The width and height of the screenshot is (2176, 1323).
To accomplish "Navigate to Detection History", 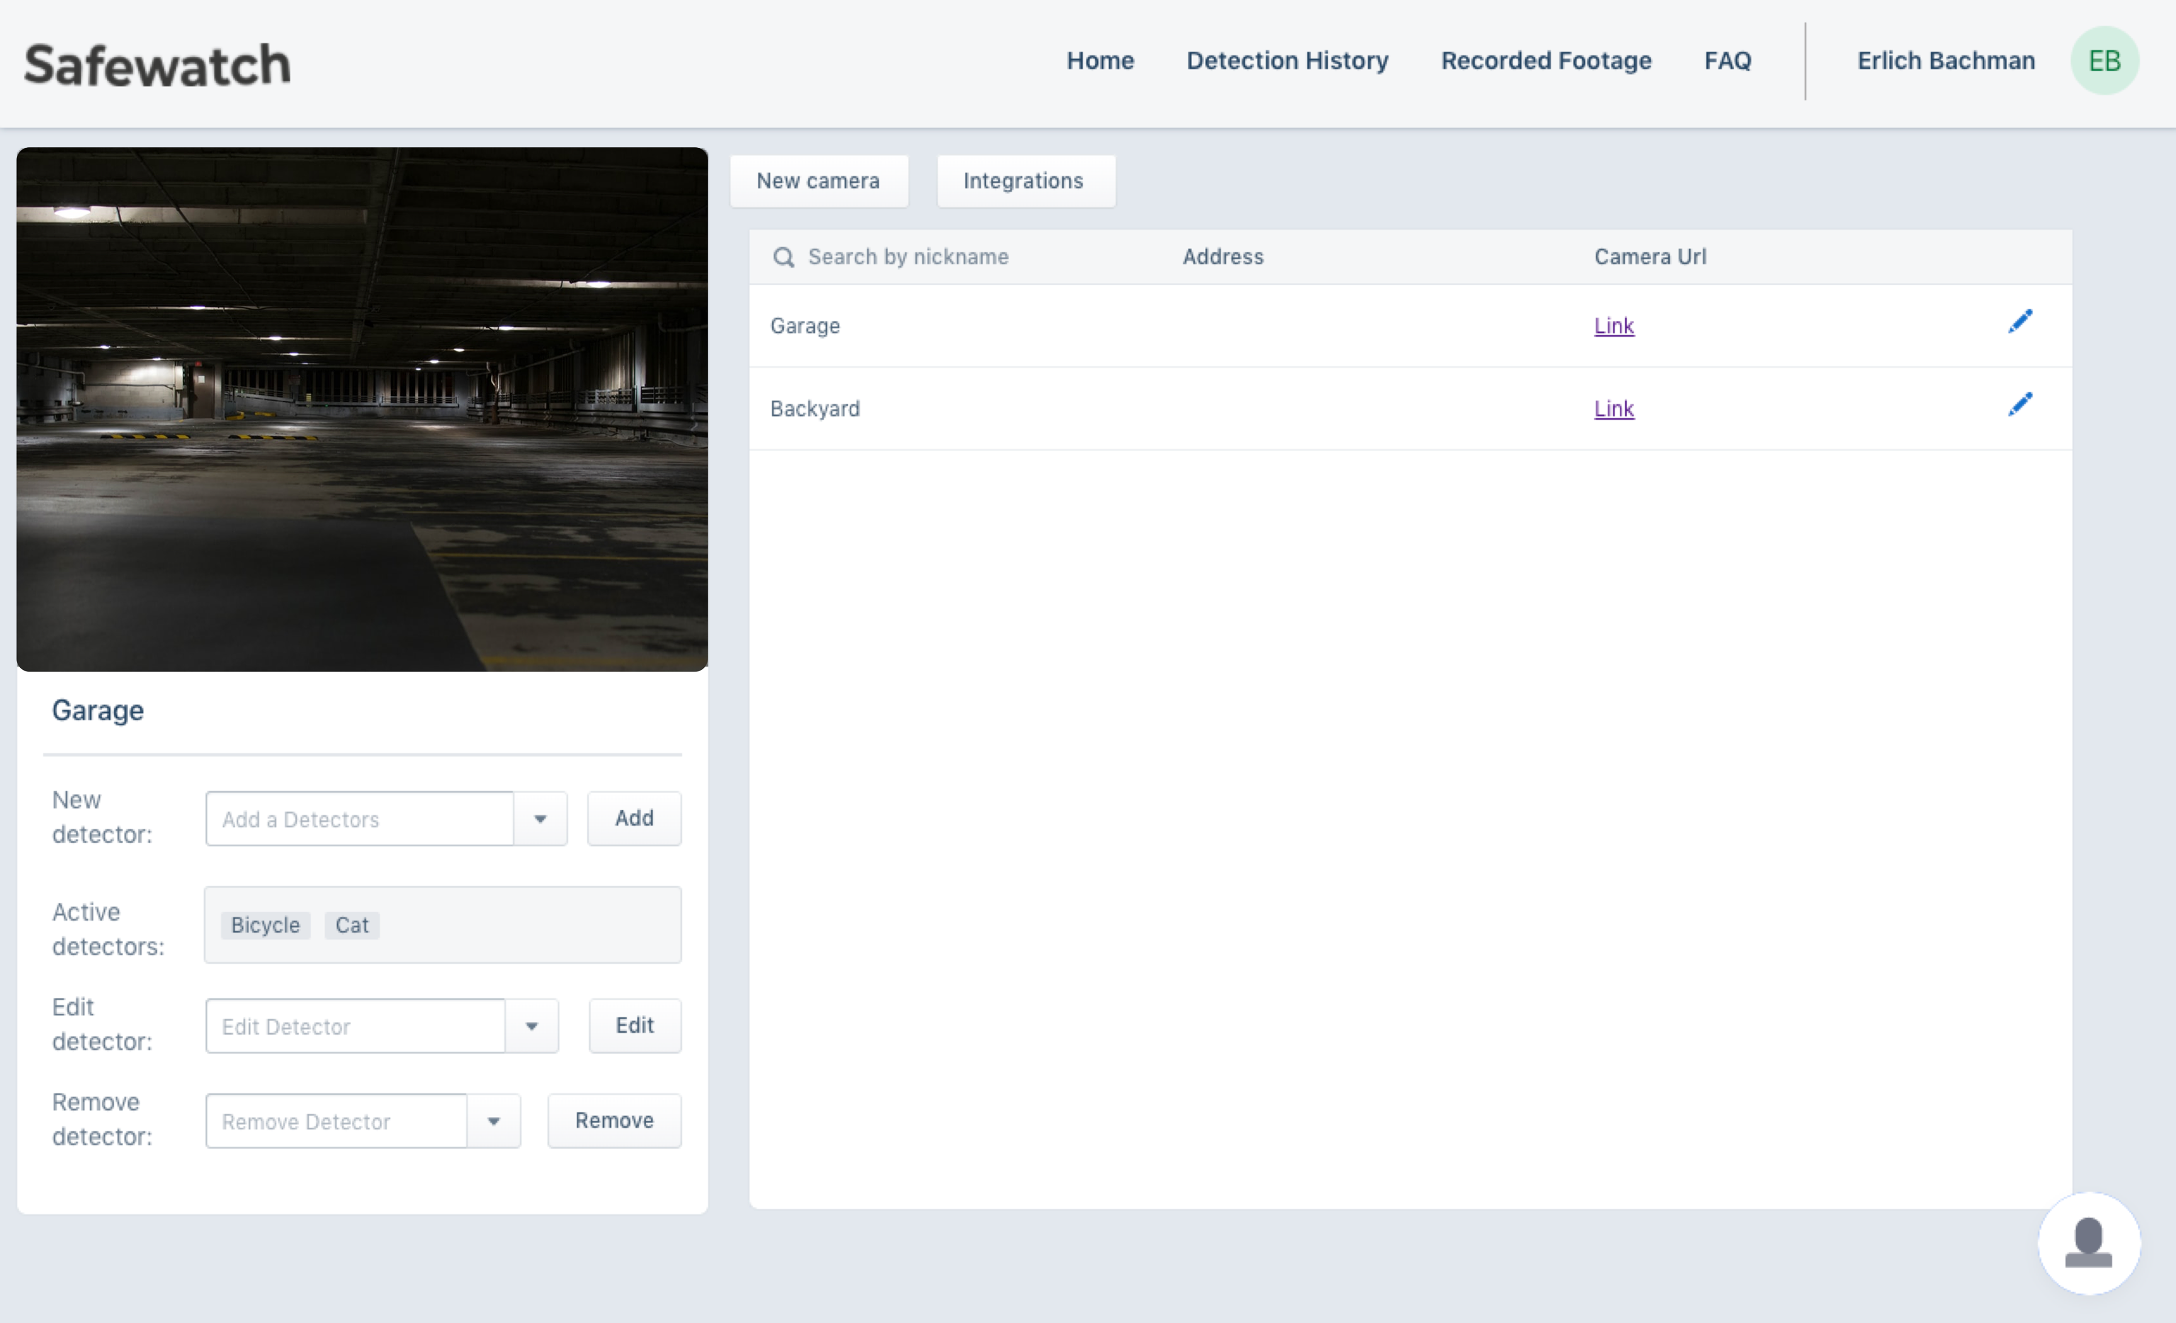I will pos(1287,61).
